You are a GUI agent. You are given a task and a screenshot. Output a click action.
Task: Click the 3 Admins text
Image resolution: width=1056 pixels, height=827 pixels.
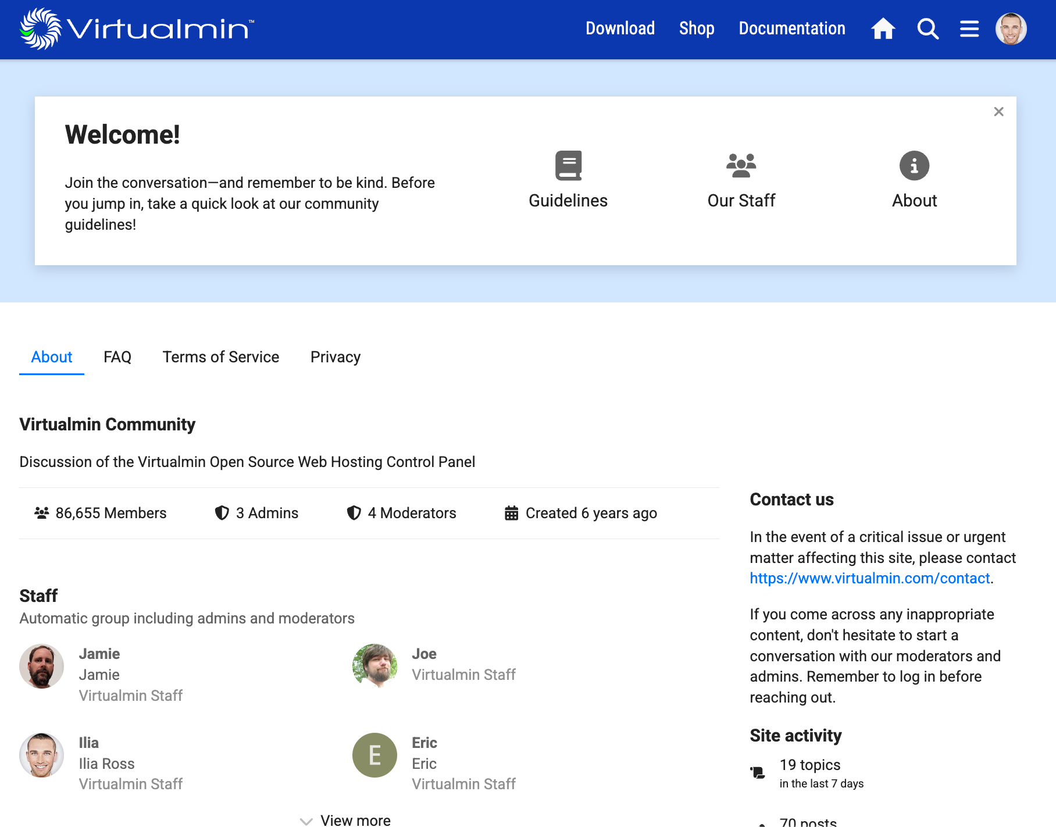tap(267, 513)
